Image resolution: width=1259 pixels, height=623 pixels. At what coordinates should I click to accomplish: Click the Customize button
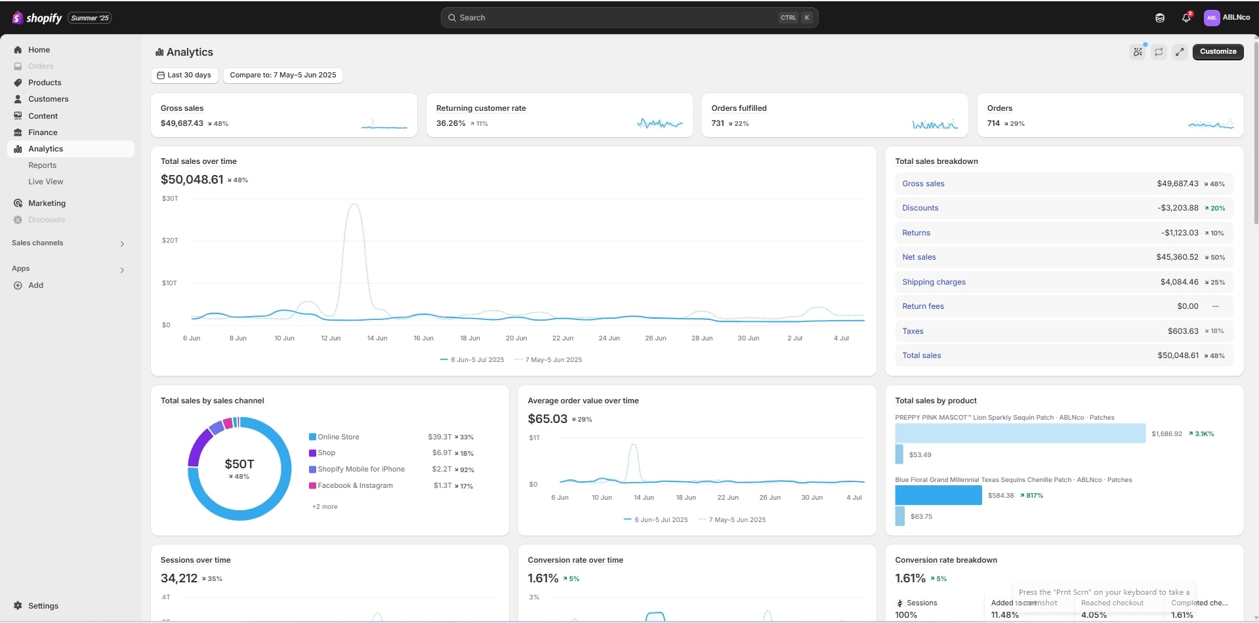(x=1218, y=52)
